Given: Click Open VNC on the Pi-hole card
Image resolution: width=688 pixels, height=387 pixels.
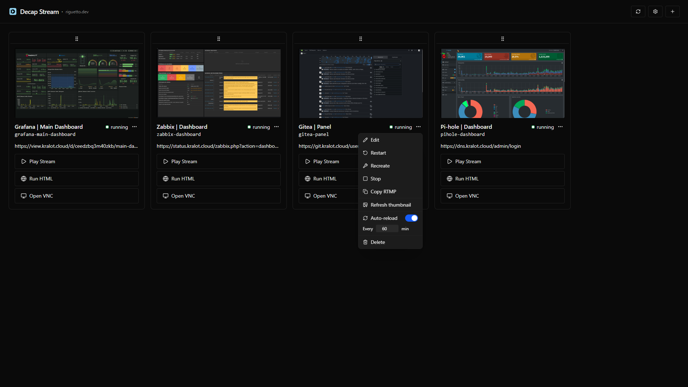Looking at the screenshot, I should pos(502,195).
